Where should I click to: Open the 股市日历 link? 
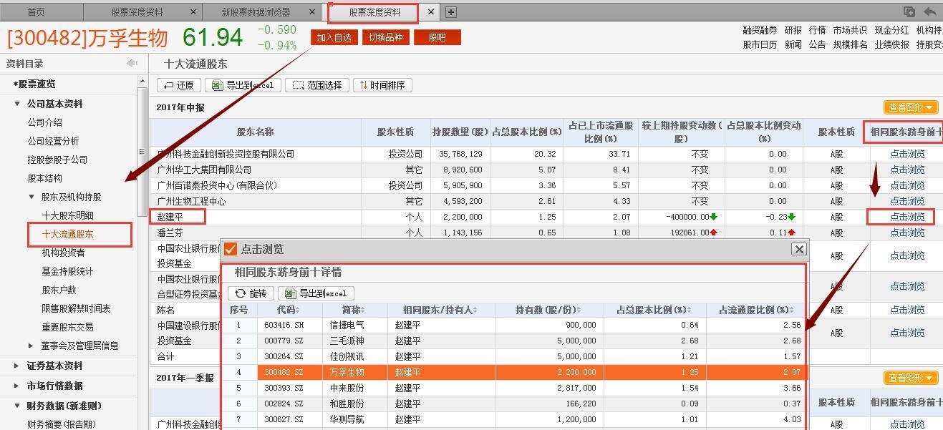tap(760, 44)
